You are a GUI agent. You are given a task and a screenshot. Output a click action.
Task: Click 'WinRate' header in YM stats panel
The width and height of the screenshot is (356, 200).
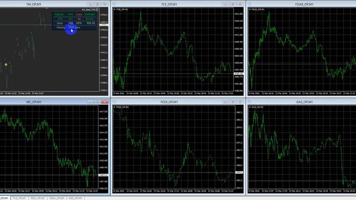[x=90, y=14]
